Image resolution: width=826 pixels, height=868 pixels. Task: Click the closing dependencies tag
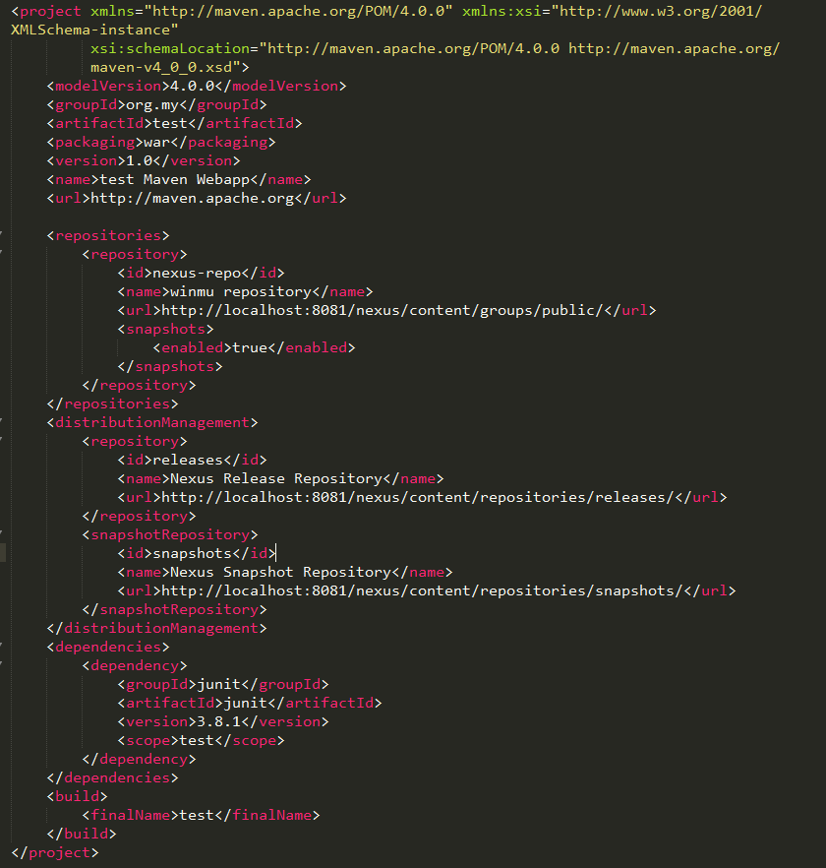112,777
